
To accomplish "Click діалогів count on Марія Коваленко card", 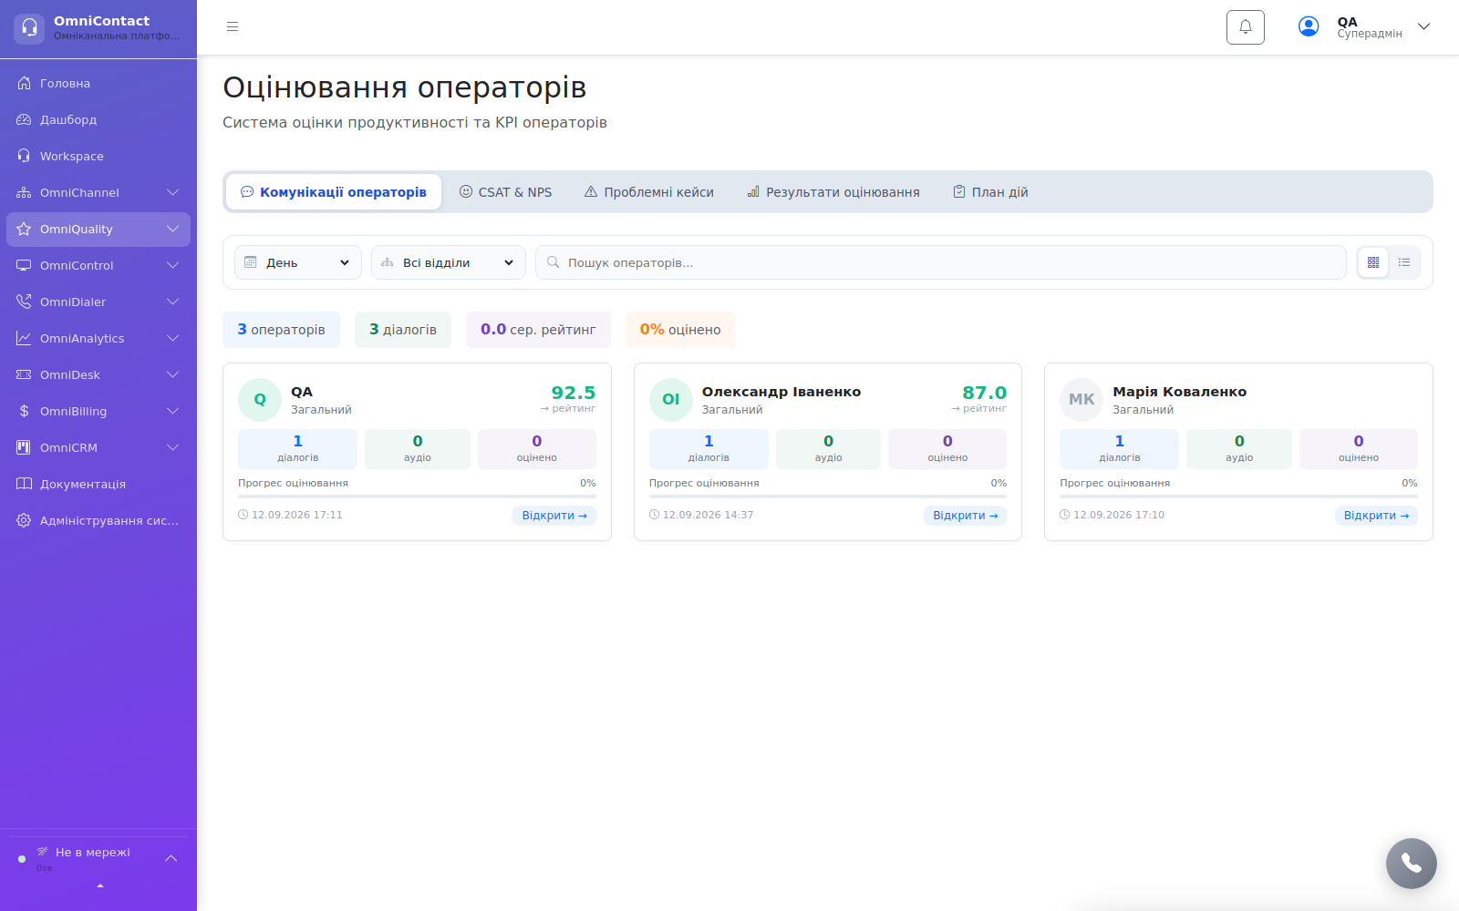I will (x=1119, y=449).
